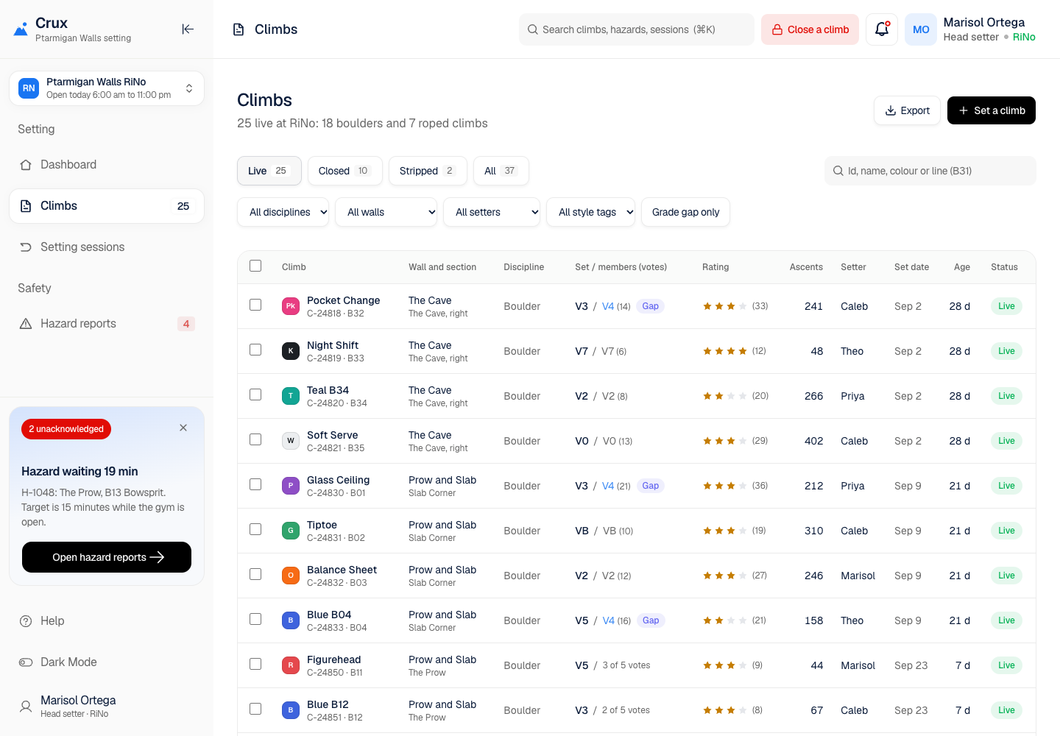
Task: Check the Glass Ceiling row checkbox
Action: pos(255,484)
